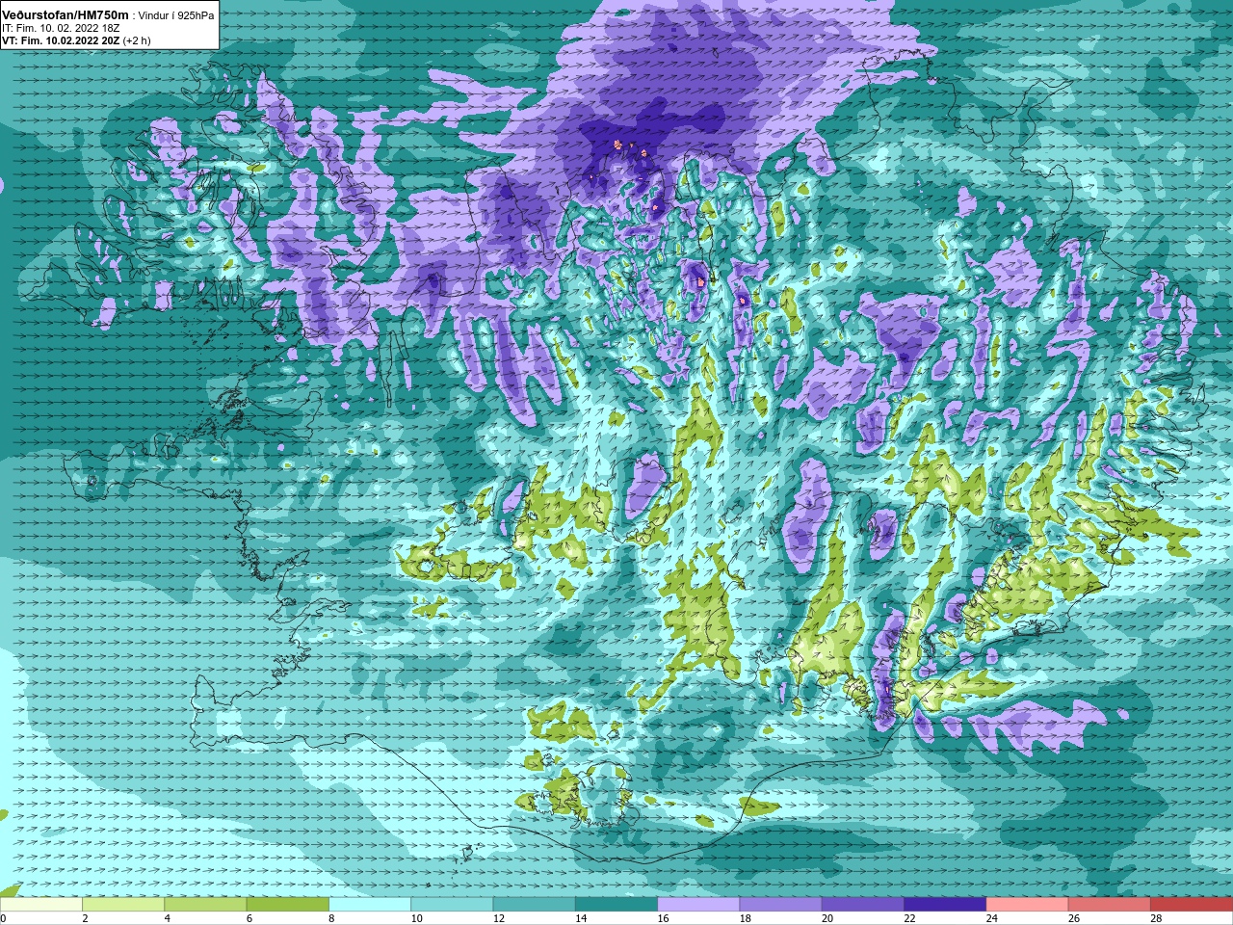Click the legend scale label '6'
The image size is (1233, 925).
click(249, 918)
